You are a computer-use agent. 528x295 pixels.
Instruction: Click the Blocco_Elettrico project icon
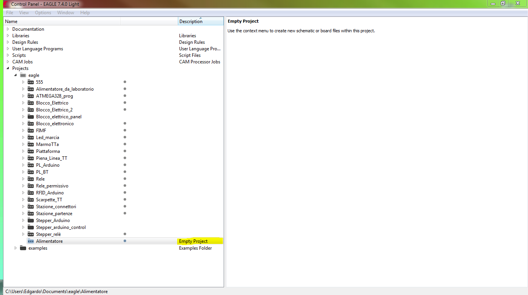click(31, 103)
